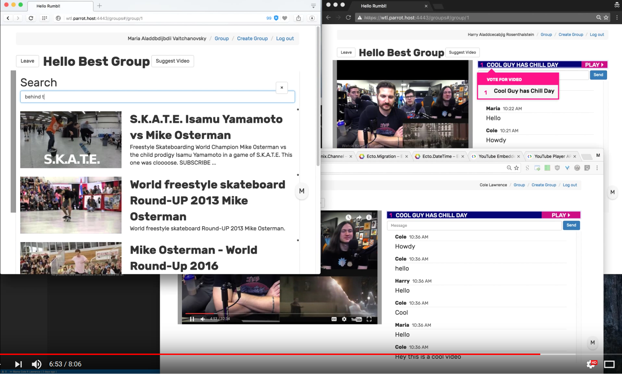The image size is (622, 374).
Task: Open the tab list menu icon in left browser
Action: coord(313,6)
